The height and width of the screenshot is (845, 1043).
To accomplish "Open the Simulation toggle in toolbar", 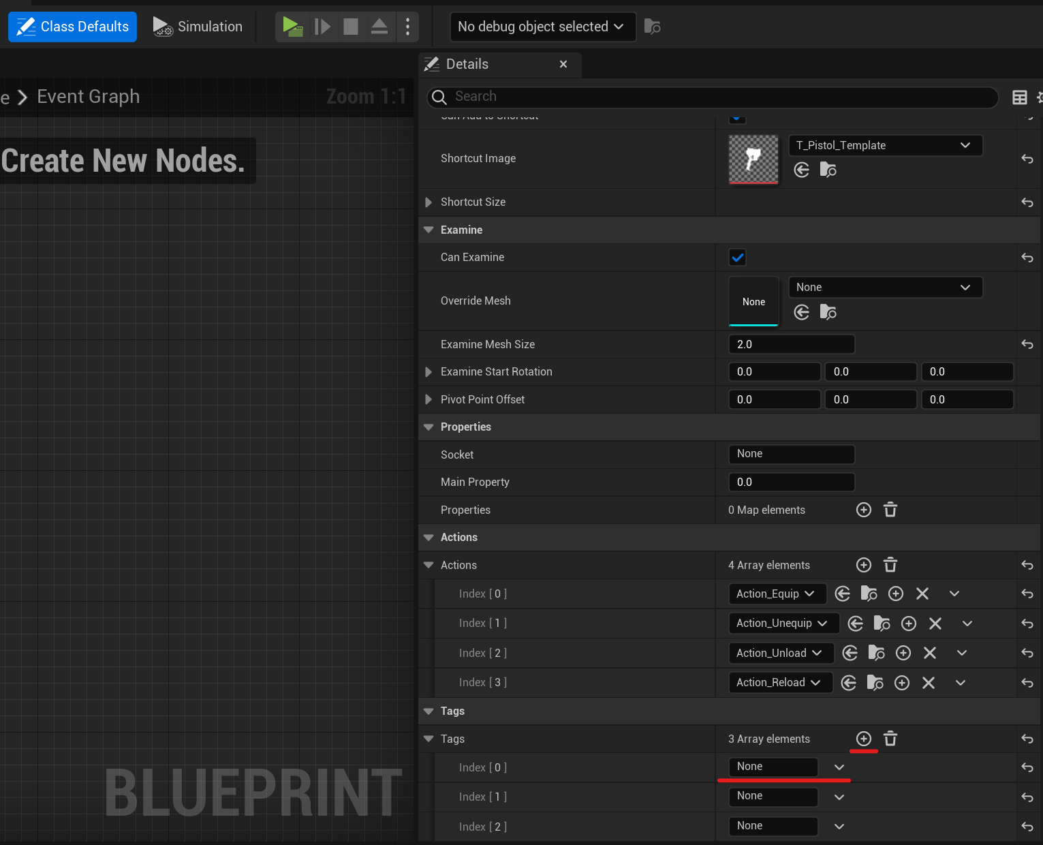I will coord(198,27).
